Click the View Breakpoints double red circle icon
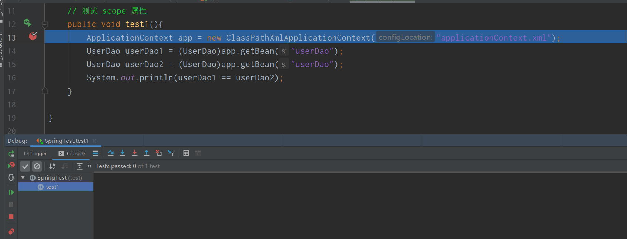This screenshot has width=627, height=239. (x=11, y=231)
